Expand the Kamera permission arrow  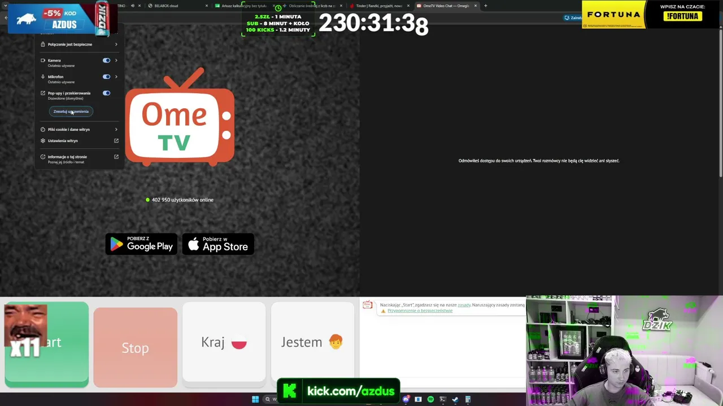click(116, 60)
